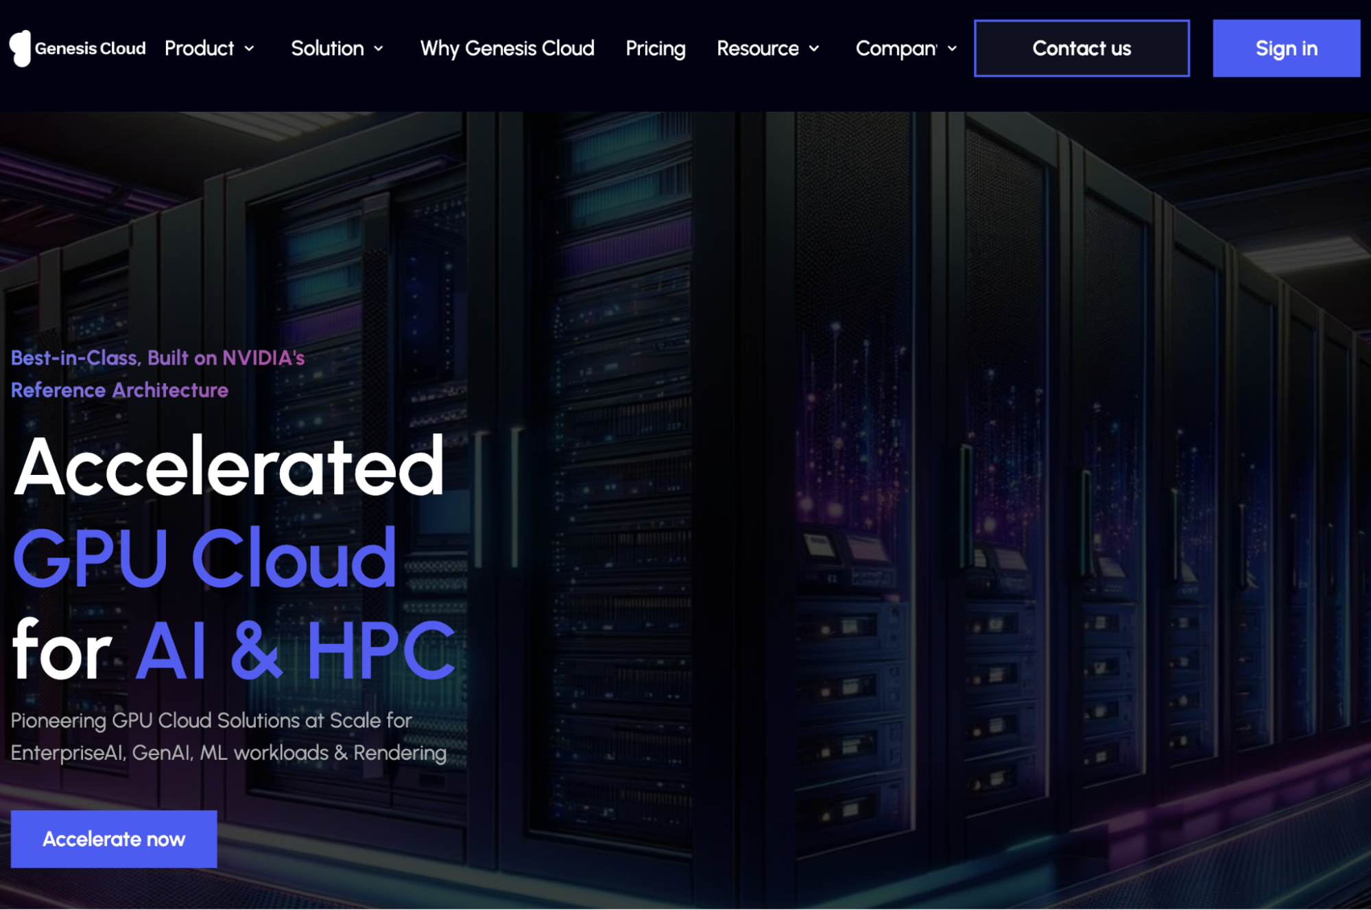Select Product in the navigation bar
The image size is (1371, 910).
point(199,48)
